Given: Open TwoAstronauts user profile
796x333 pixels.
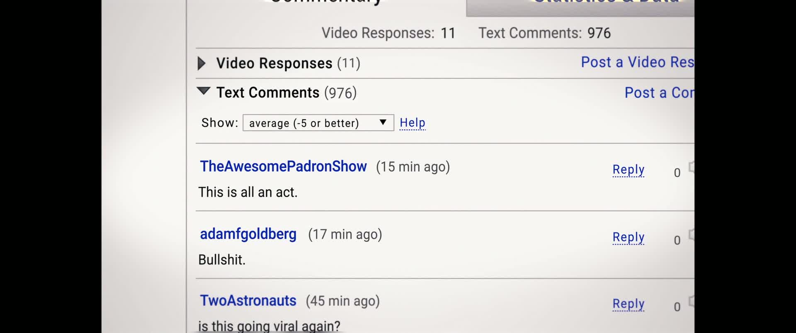Looking at the screenshot, I should point(248,300).
